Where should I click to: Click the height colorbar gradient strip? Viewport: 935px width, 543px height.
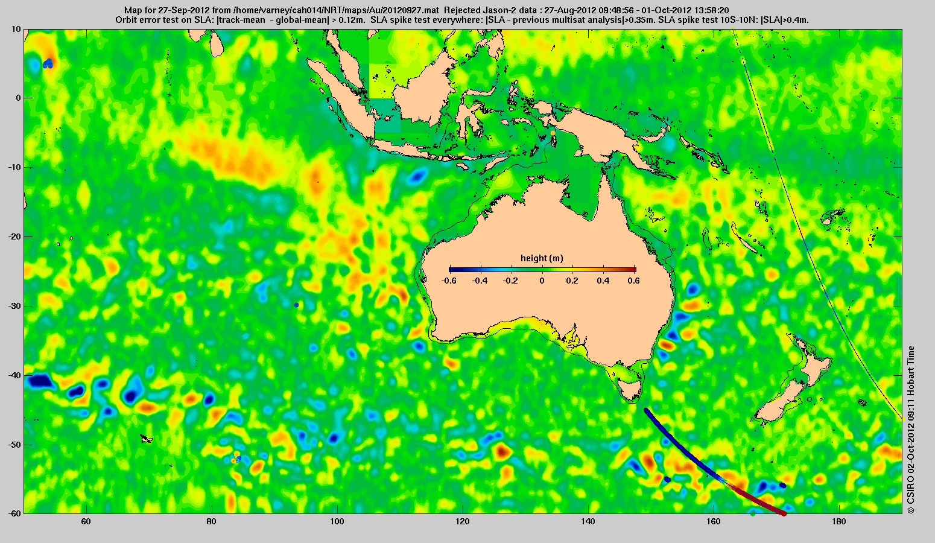coord(542,270)
